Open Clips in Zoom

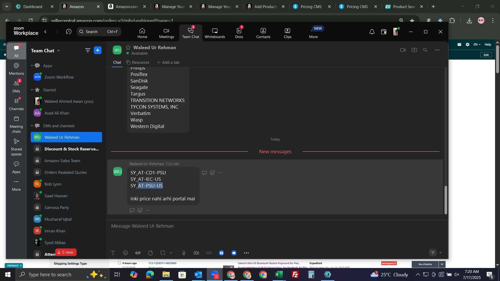287,33
